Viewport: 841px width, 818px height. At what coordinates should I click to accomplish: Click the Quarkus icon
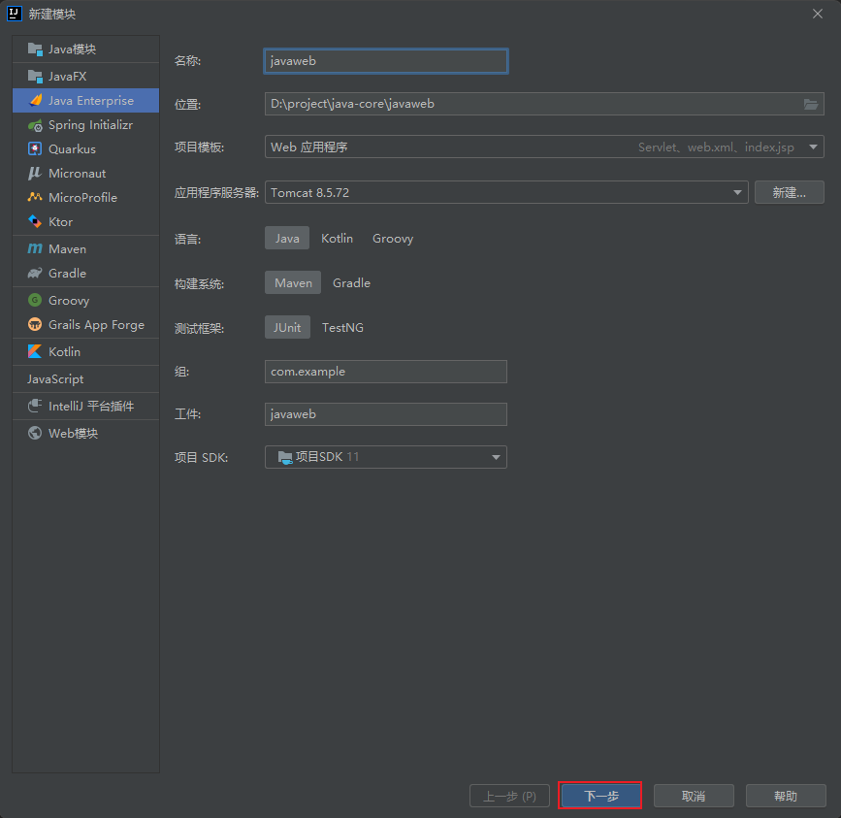click(35, 149)
